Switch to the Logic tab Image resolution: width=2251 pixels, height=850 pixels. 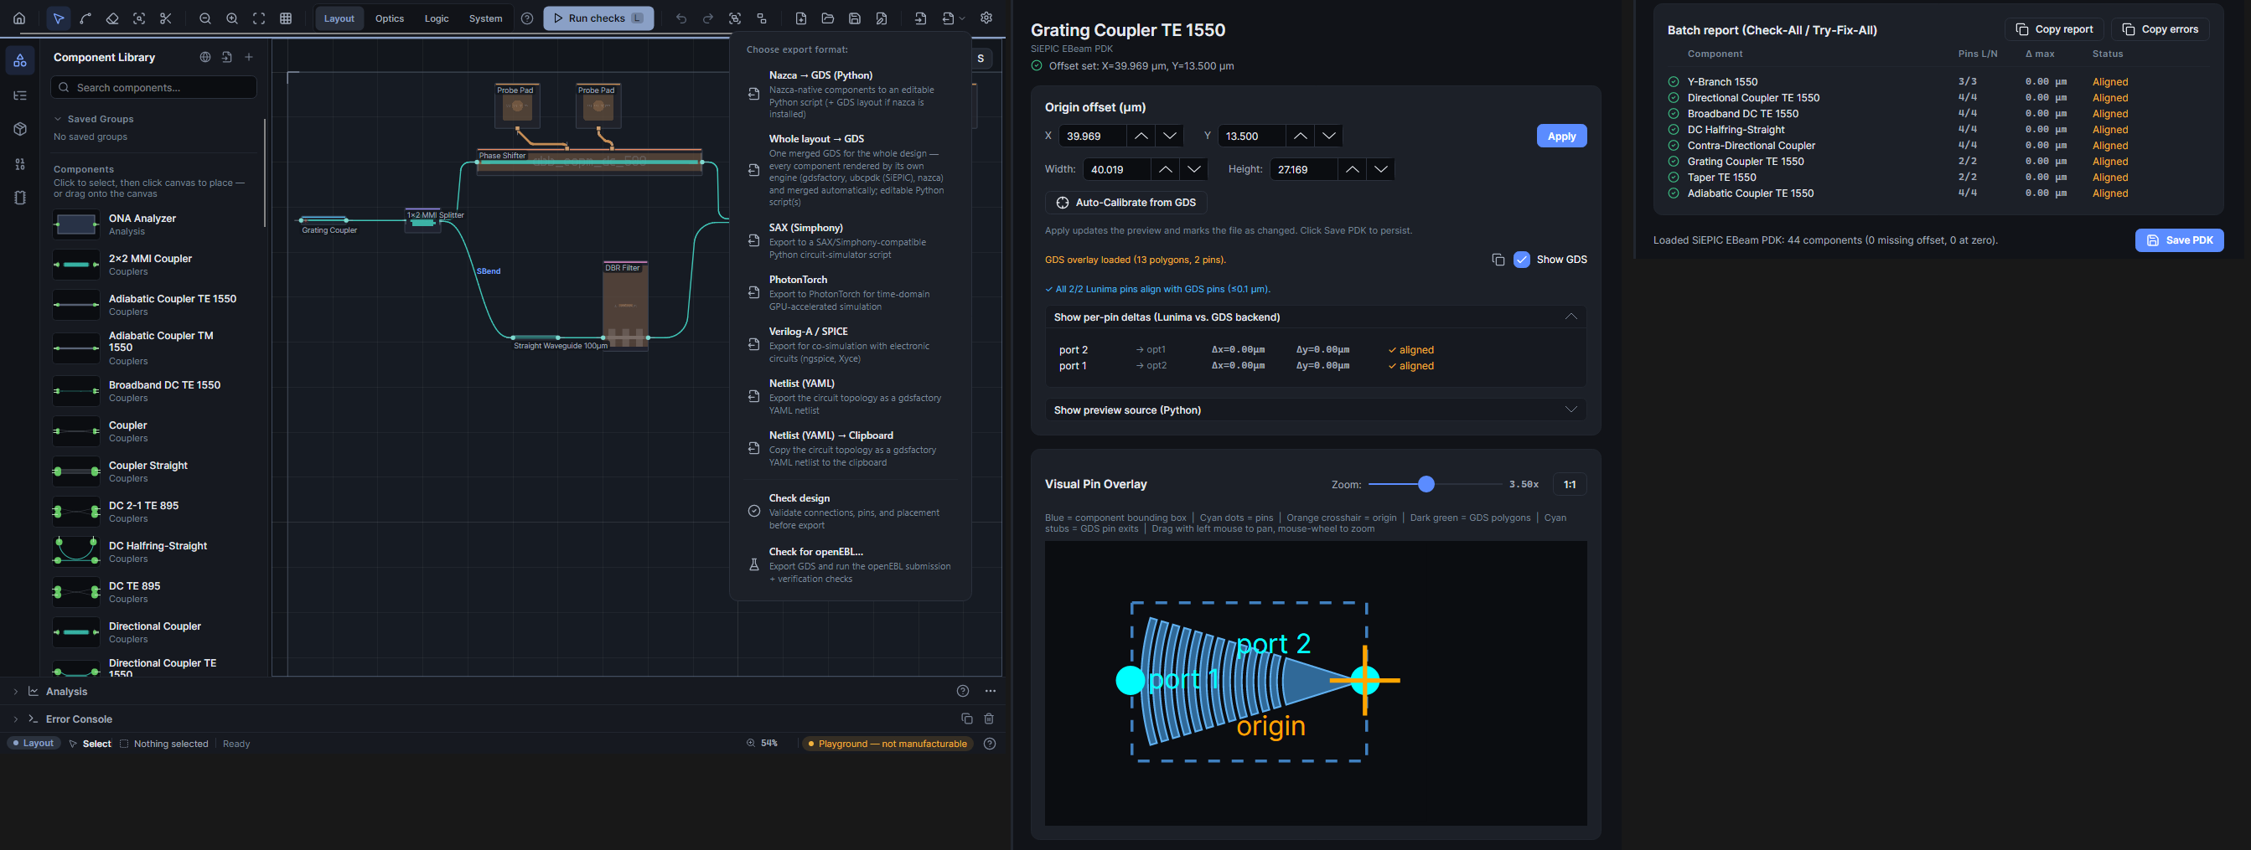[x=437, y=18]
